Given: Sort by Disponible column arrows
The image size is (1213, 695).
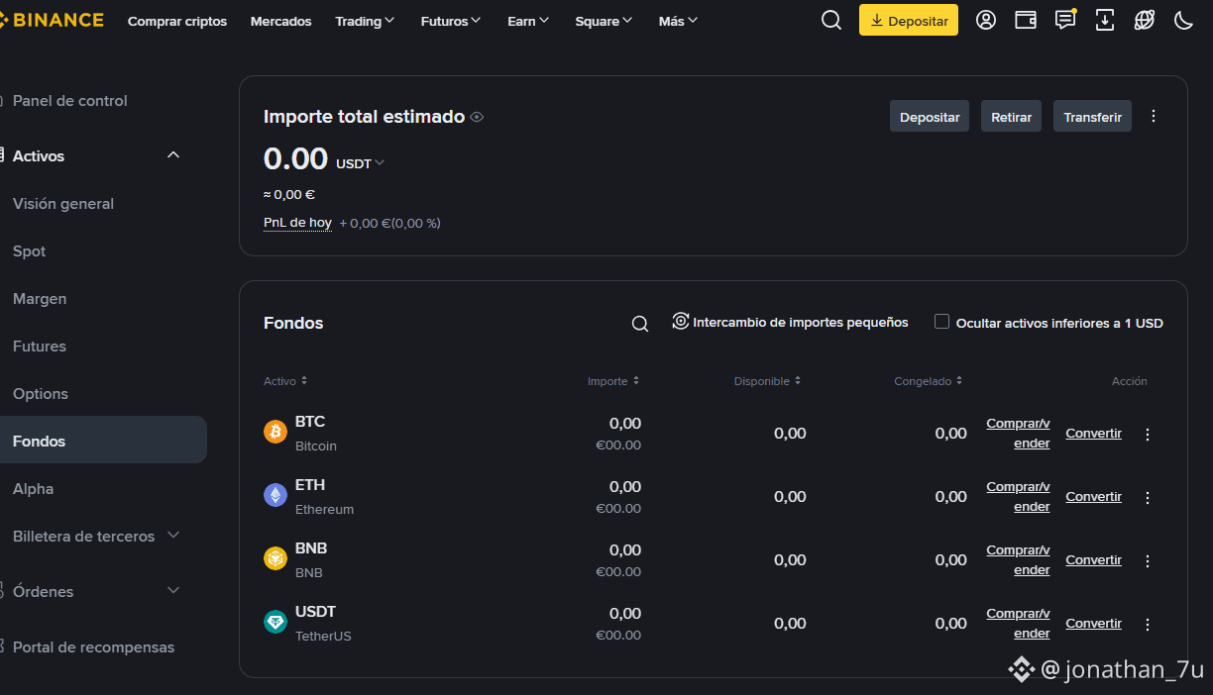Looking at the screenshot, I should (798, 381).
